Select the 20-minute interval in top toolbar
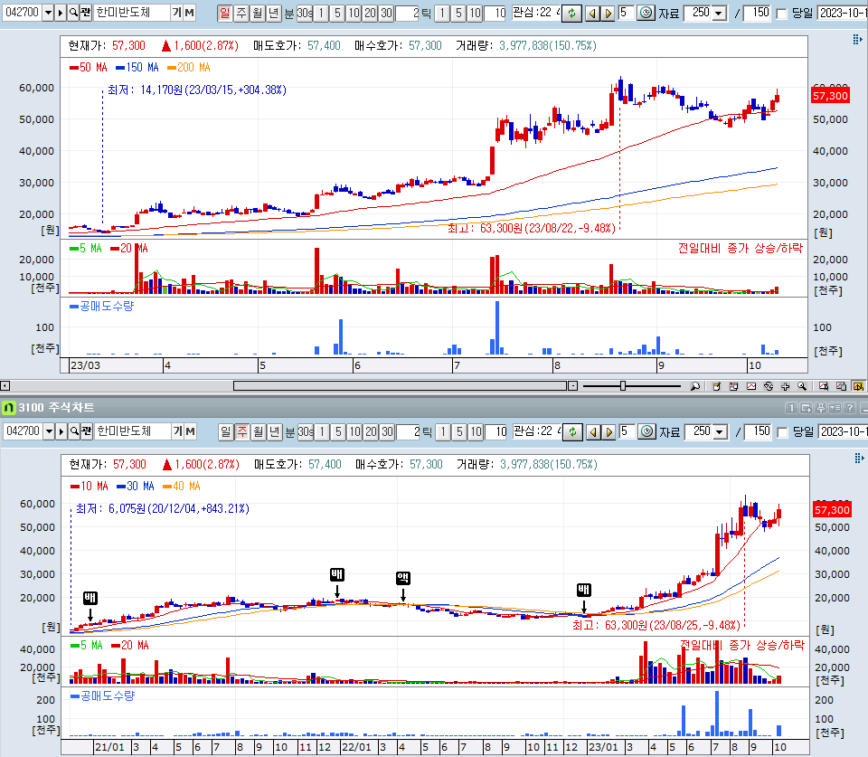The image size is (868, 757). click(x=370, y=13)
